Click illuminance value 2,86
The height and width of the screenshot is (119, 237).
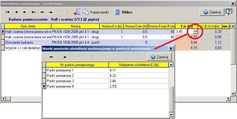139,81
